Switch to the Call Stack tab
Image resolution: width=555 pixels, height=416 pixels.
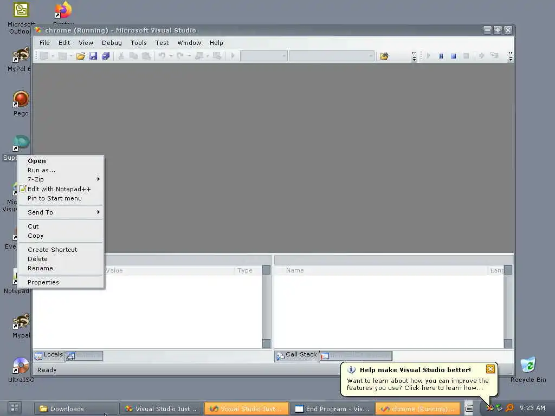[x=297, y=355]
